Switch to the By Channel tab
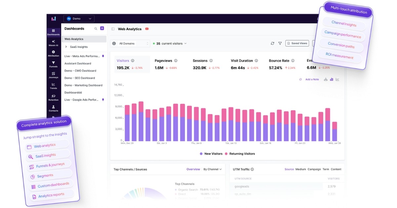Viewport: 397px width, 208px height. [x=211, y=169]
